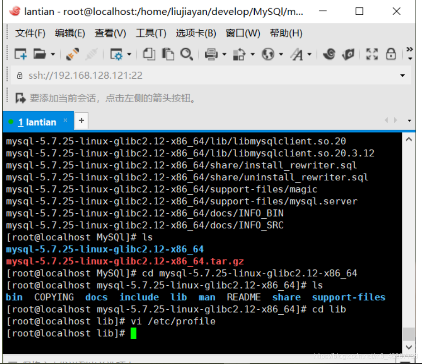Click the blue mysql-5.7.25 directory name
Image resolution: width=422 pixels, height=364 pixels.
pos(105,249)
